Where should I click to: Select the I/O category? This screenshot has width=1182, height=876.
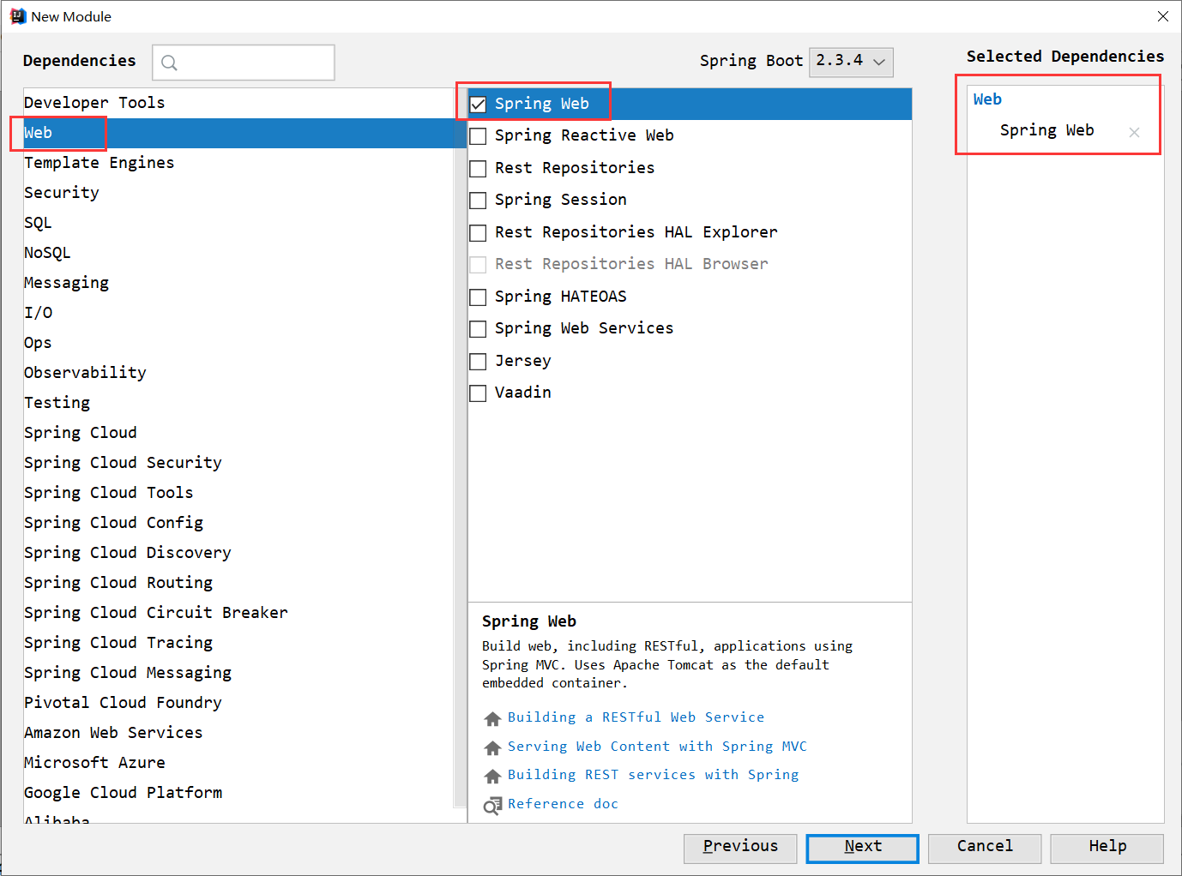pyautogui.click(x=238, y=313)
